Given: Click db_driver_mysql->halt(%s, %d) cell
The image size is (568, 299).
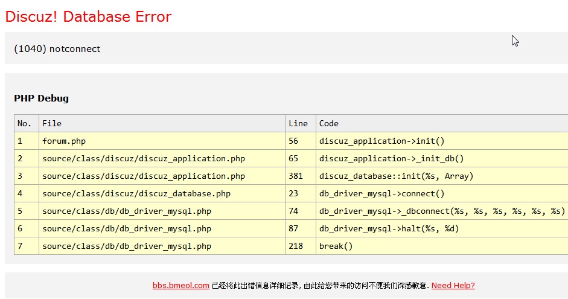Looking at the screenshot, I should pos(389,229).
